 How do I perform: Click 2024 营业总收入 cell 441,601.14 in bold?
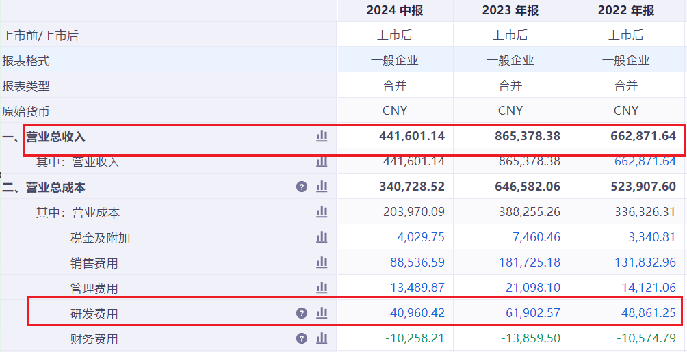click(x=412, y=136)
